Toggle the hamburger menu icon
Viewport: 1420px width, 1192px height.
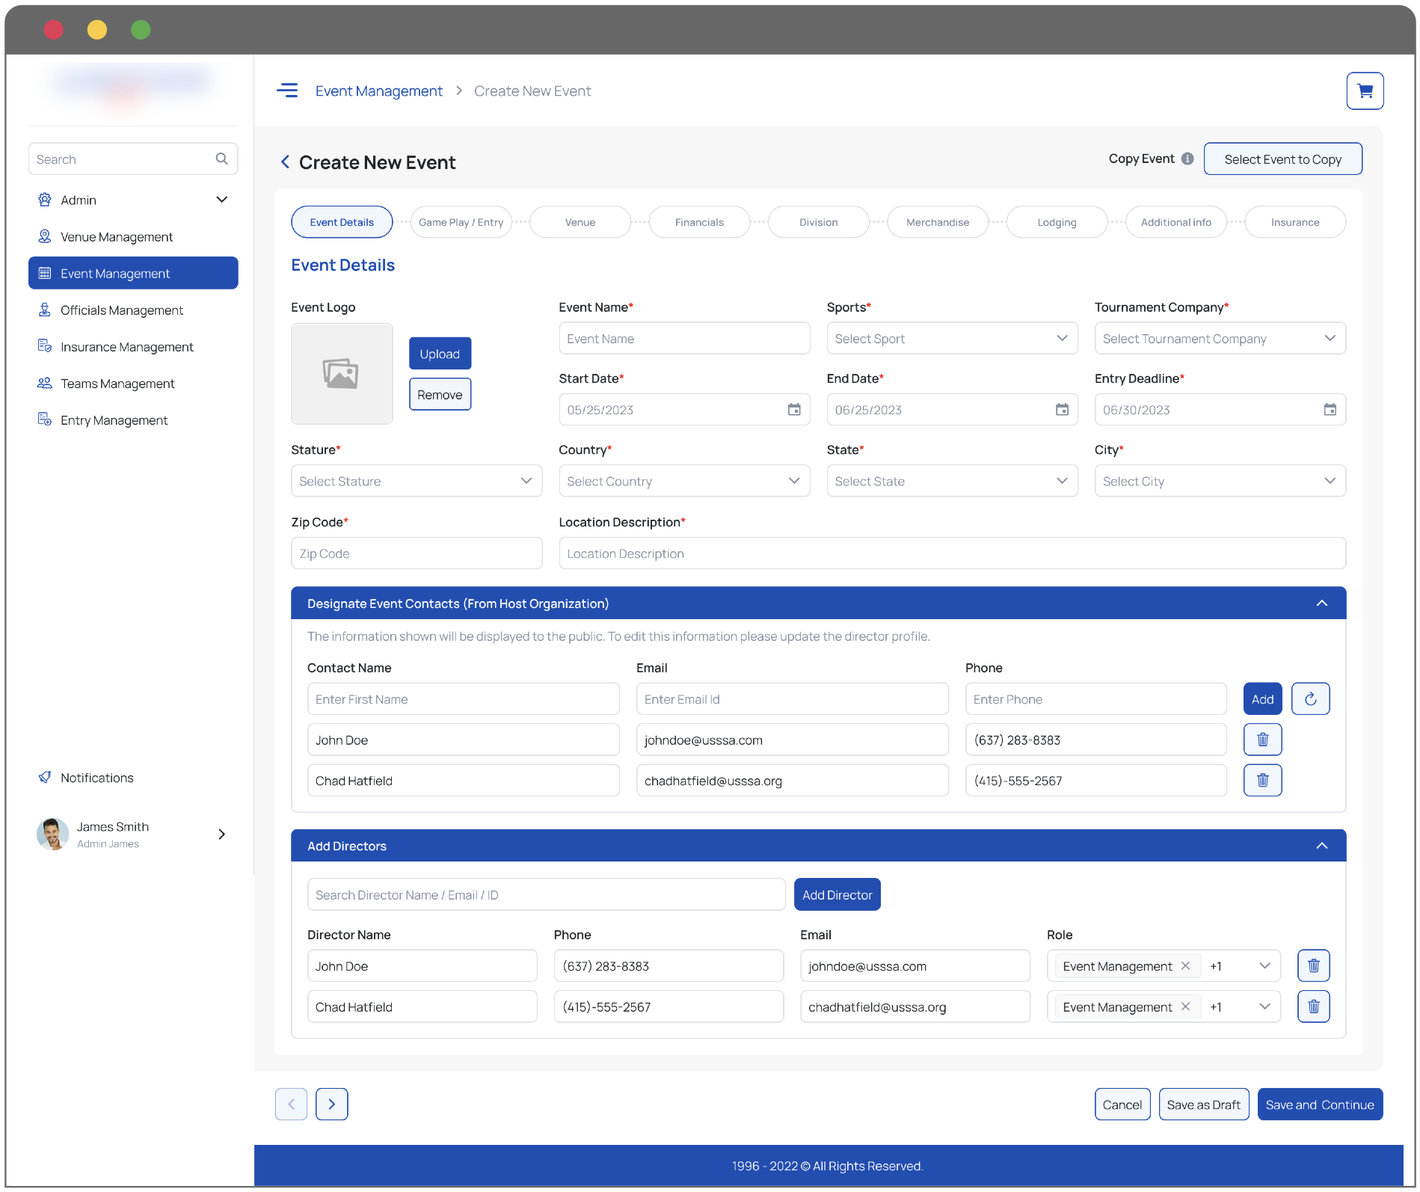pyautogui.click(x=287, y=90)
